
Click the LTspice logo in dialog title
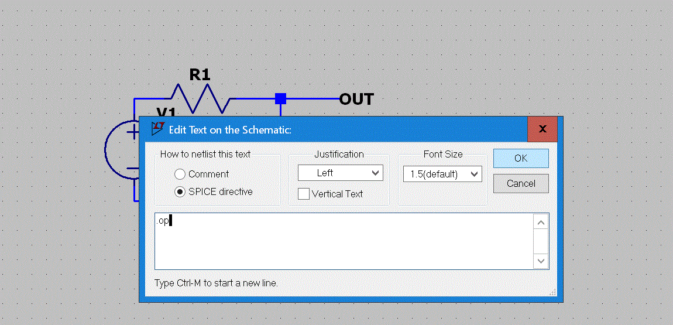[x=157, y=129]
